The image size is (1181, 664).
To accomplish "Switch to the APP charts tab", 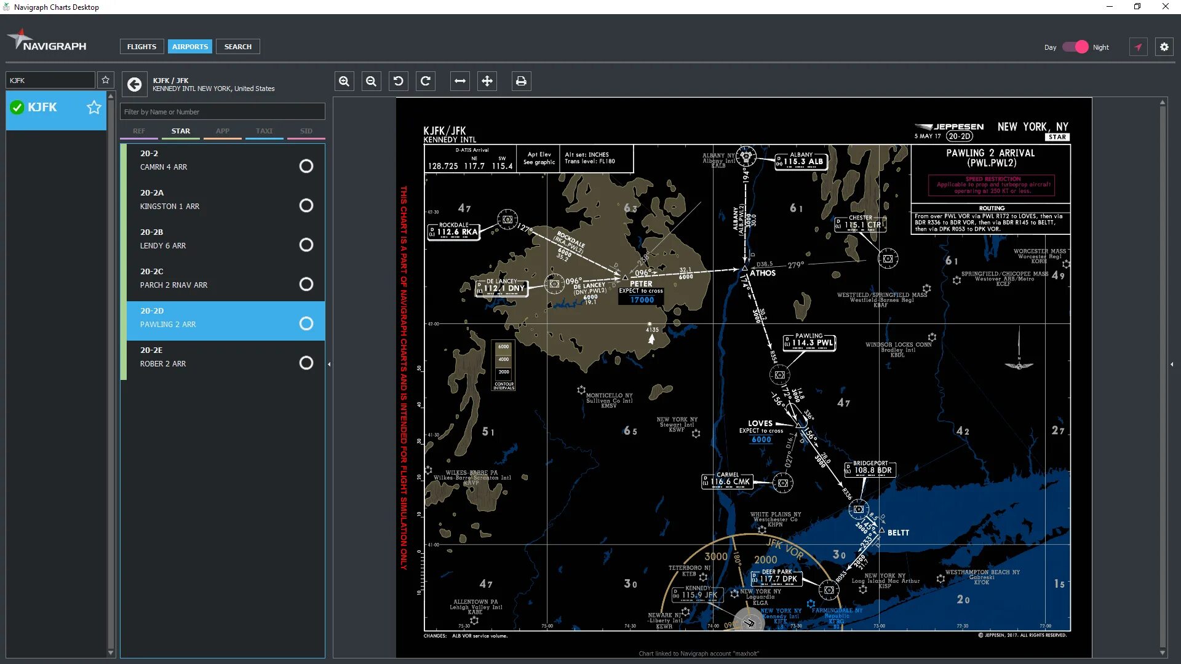I will 223,132.
